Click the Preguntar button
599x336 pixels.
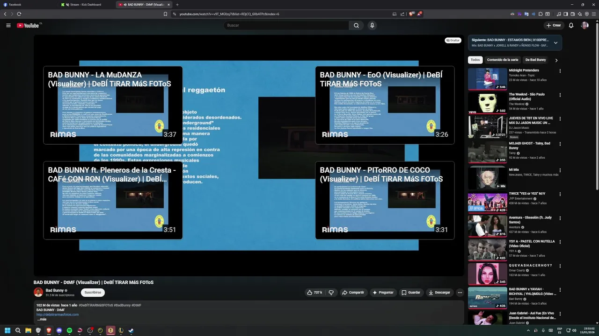(x=383, y=293)
